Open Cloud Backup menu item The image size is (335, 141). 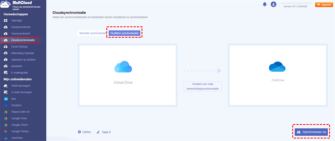point(19,47)
